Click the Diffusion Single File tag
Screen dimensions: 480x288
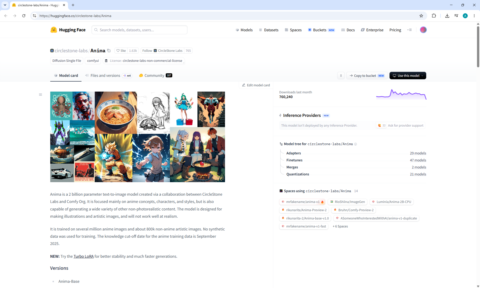67,61
